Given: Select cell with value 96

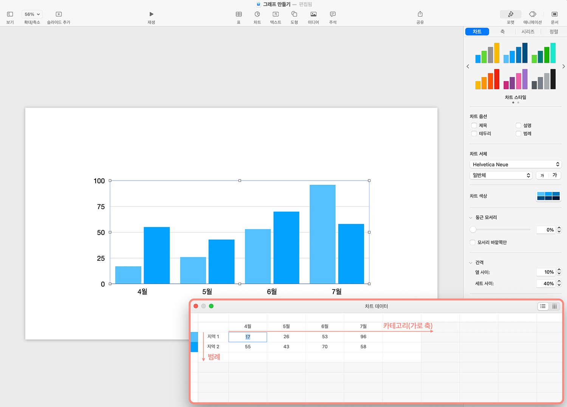Looking at the screenshot, I should click(363, 337).
